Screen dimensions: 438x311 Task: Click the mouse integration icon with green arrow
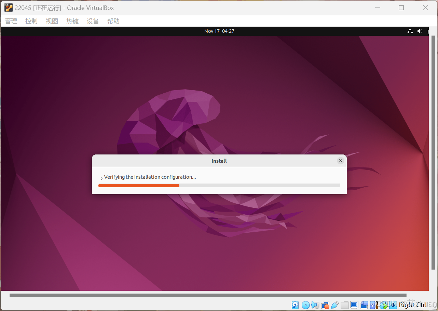[384, 305]
